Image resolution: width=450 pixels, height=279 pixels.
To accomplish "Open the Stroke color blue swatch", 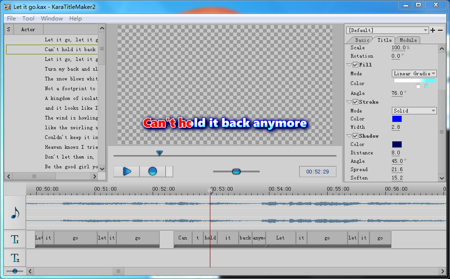I will (x=397, y=119).
